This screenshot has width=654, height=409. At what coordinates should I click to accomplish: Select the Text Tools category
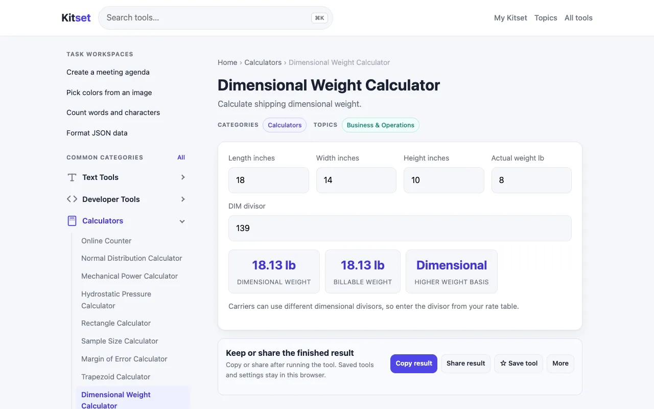point(100,177)
